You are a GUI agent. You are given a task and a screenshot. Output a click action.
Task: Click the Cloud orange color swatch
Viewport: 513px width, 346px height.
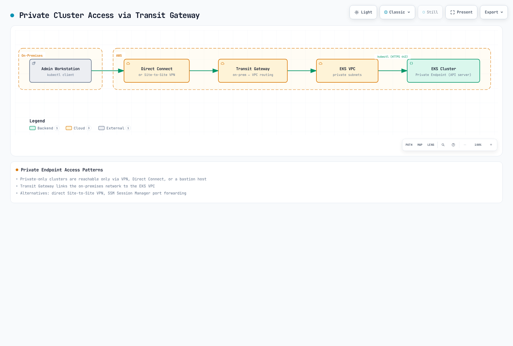(x=69, y=128)
